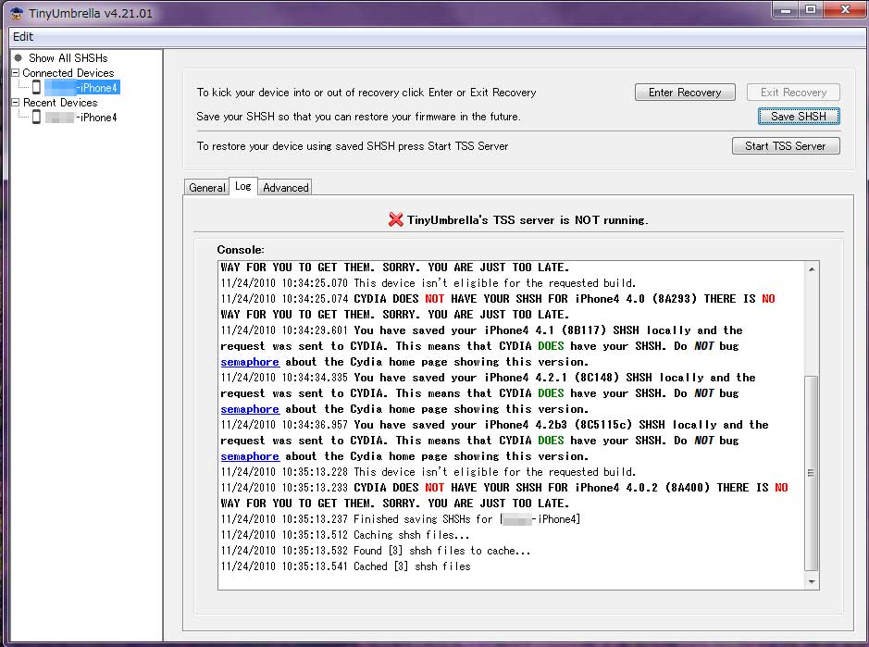Click the Exit Recovery button
This screenshot has width=869, height=647.
point(793,92)
